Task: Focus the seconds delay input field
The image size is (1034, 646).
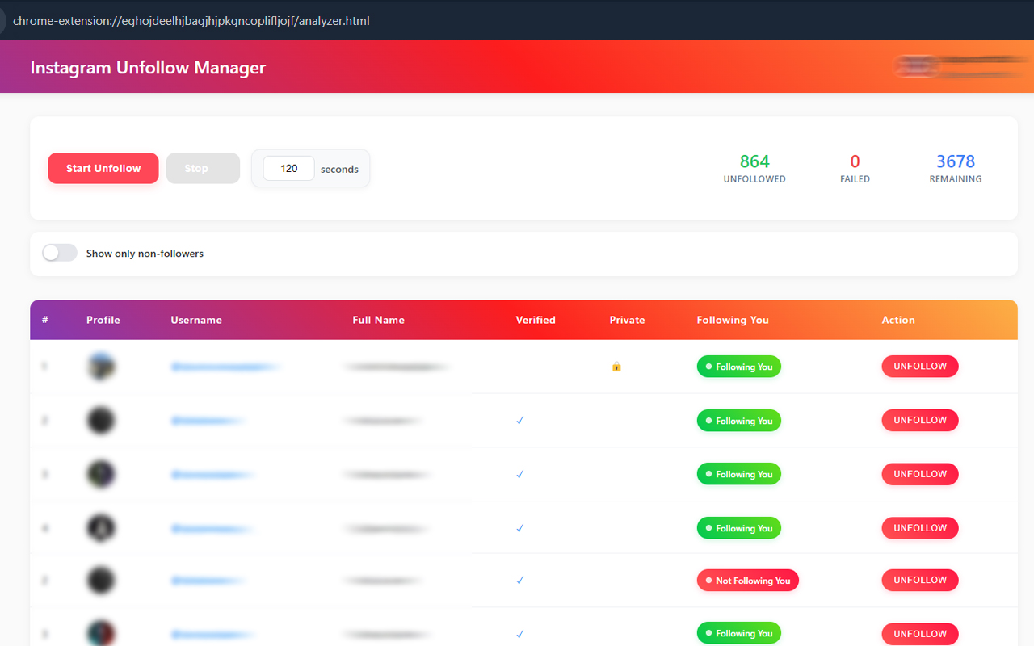Action: coord(288,169)
